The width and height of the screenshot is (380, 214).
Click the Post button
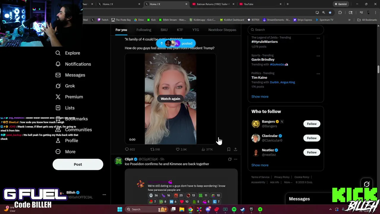(78, 164)
